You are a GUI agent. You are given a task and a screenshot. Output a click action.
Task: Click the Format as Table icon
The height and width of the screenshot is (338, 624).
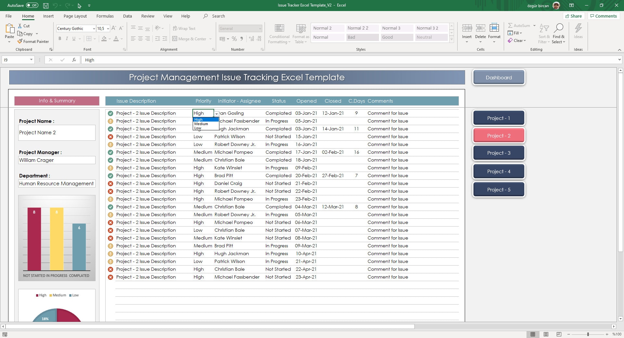[300, 33]
